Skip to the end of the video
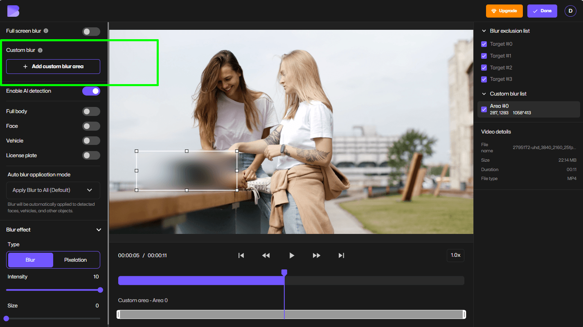 coord(341,256)
